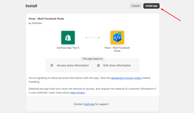Open the data privacy link
The image size is (194, 113).
pyautogui.click(x=78, y=93)
